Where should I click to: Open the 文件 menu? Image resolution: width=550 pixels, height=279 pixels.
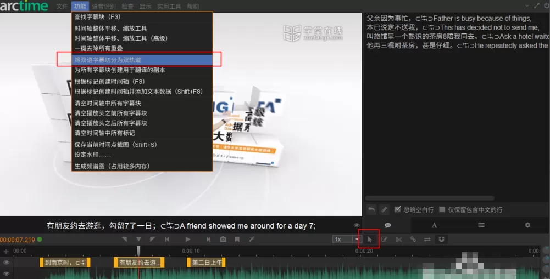pos(62,6)
